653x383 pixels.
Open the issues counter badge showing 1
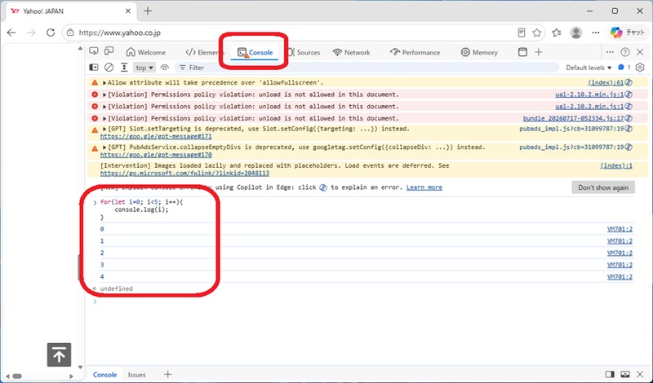click(x=624, y=68)
